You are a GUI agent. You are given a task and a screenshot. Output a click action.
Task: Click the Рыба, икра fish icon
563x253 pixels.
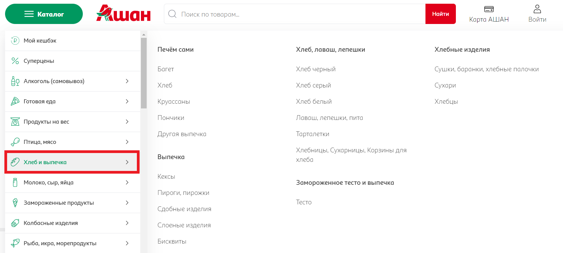(15, 243)
